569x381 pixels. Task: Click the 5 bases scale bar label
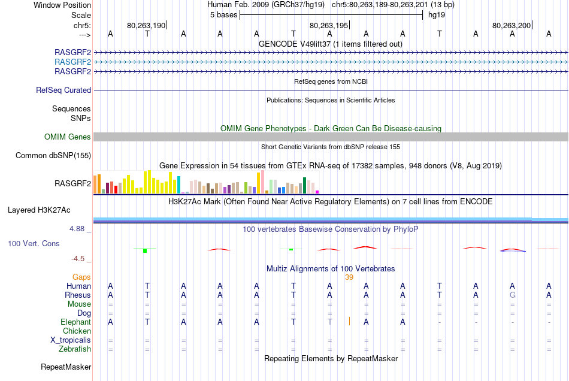click(x=223, y=15)
